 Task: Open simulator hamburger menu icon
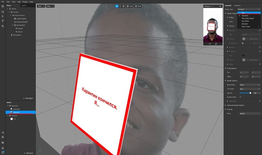pyautogui.click(x=220, y=6)
